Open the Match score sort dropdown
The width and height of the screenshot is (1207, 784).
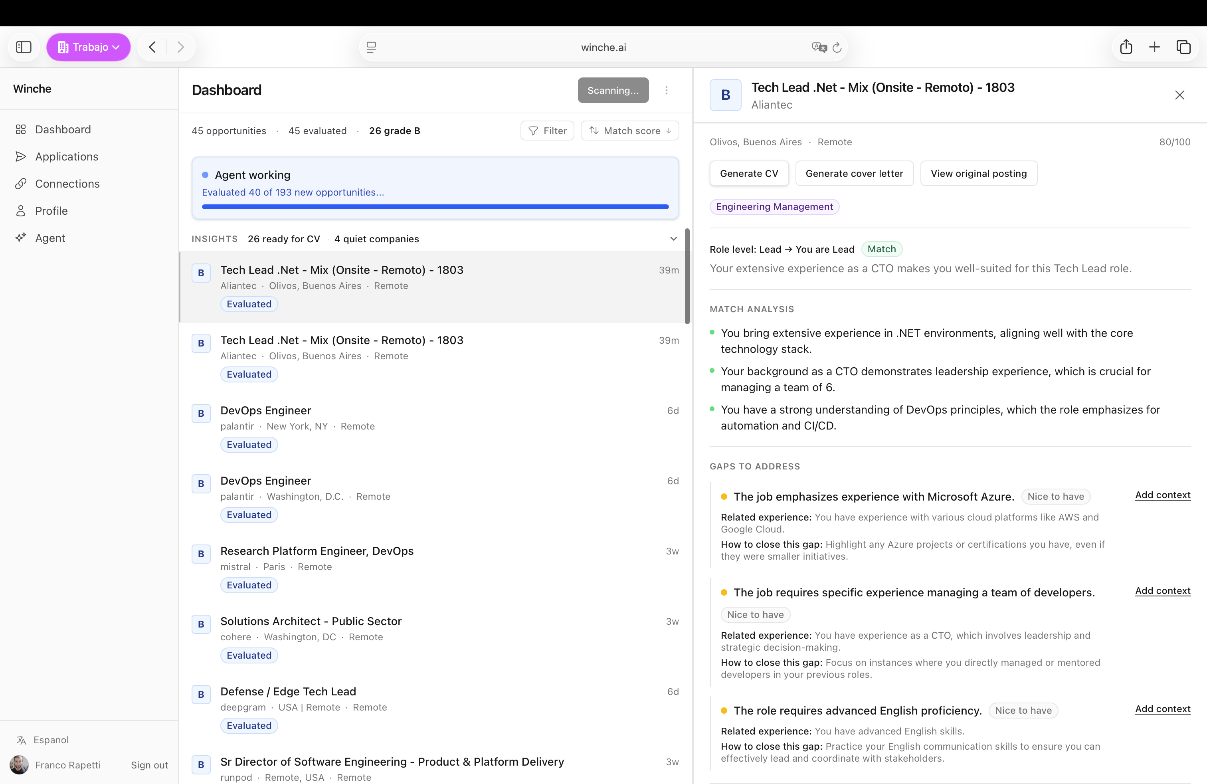pos(630,131)
